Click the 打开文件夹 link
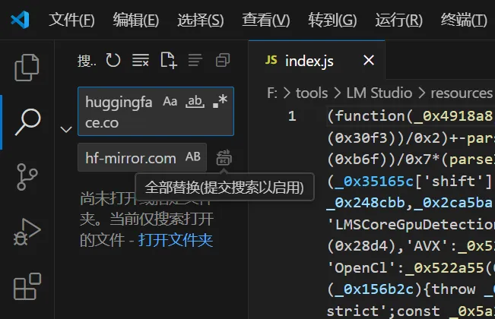This screenshot has width=495, height=319. tap(176, 240)
